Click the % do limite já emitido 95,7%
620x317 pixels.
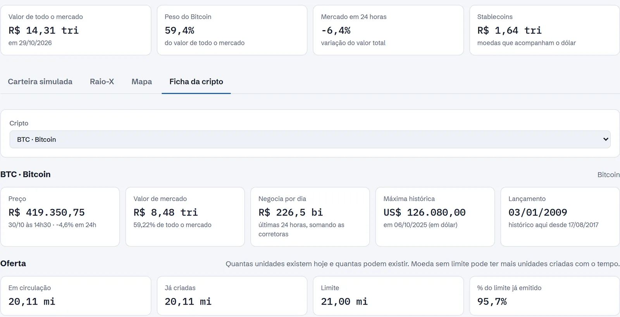coord(492,302)
